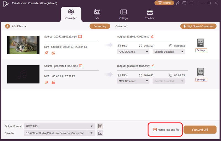Screen dimensions: 221x141
Task: Toggle High Speed Conversion
Action: 199,26
